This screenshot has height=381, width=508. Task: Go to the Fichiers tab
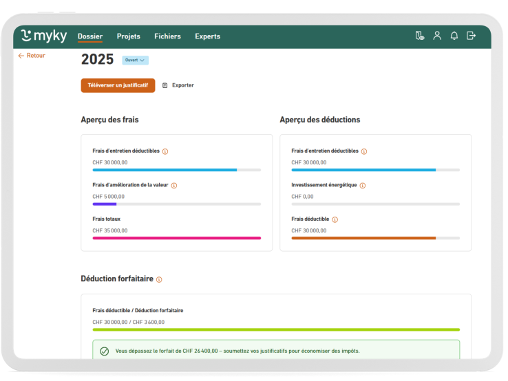coord(167,36)
